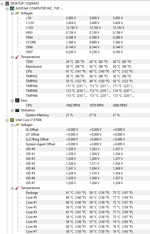Image resolution: width=150 pixels, height=234 pixels.
Task: Click the Intel Core Voltages lightning icon
Action: [17, 125]
